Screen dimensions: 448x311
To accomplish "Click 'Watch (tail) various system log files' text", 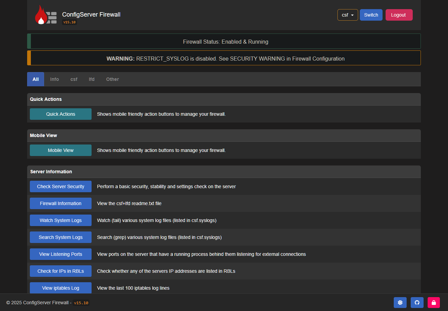I will coord(157,220).
